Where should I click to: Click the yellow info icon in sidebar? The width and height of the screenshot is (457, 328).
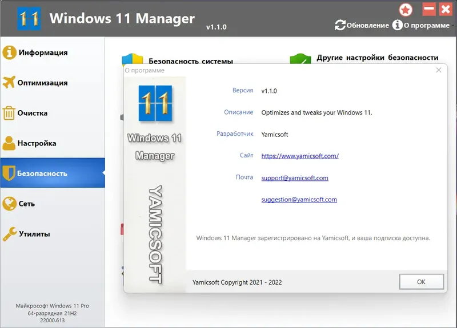click(9, 52)
